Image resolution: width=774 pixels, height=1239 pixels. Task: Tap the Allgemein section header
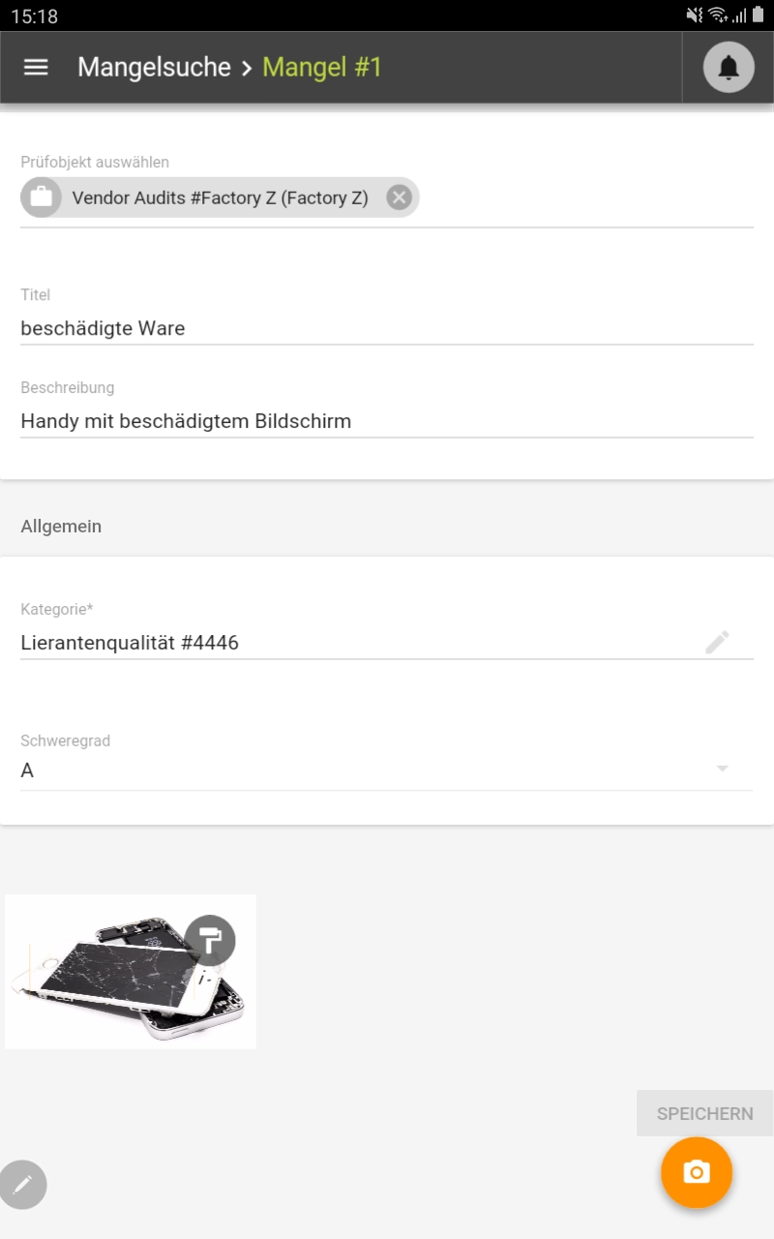coord(61,527)
